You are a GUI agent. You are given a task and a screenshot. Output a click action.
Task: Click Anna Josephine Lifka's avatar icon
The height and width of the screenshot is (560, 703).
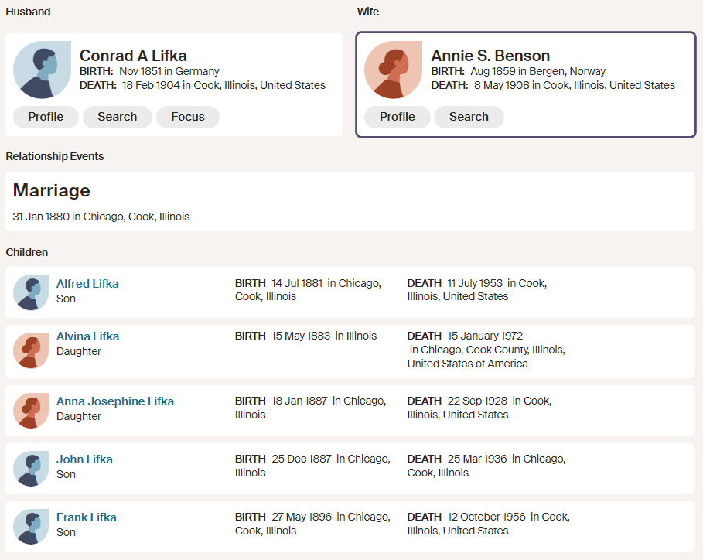[31, 410]
